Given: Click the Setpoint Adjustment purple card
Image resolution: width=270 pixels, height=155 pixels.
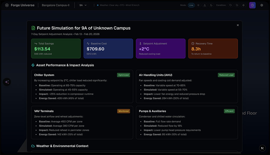Looking at the screenshot, I should click(x=161, y=49).
